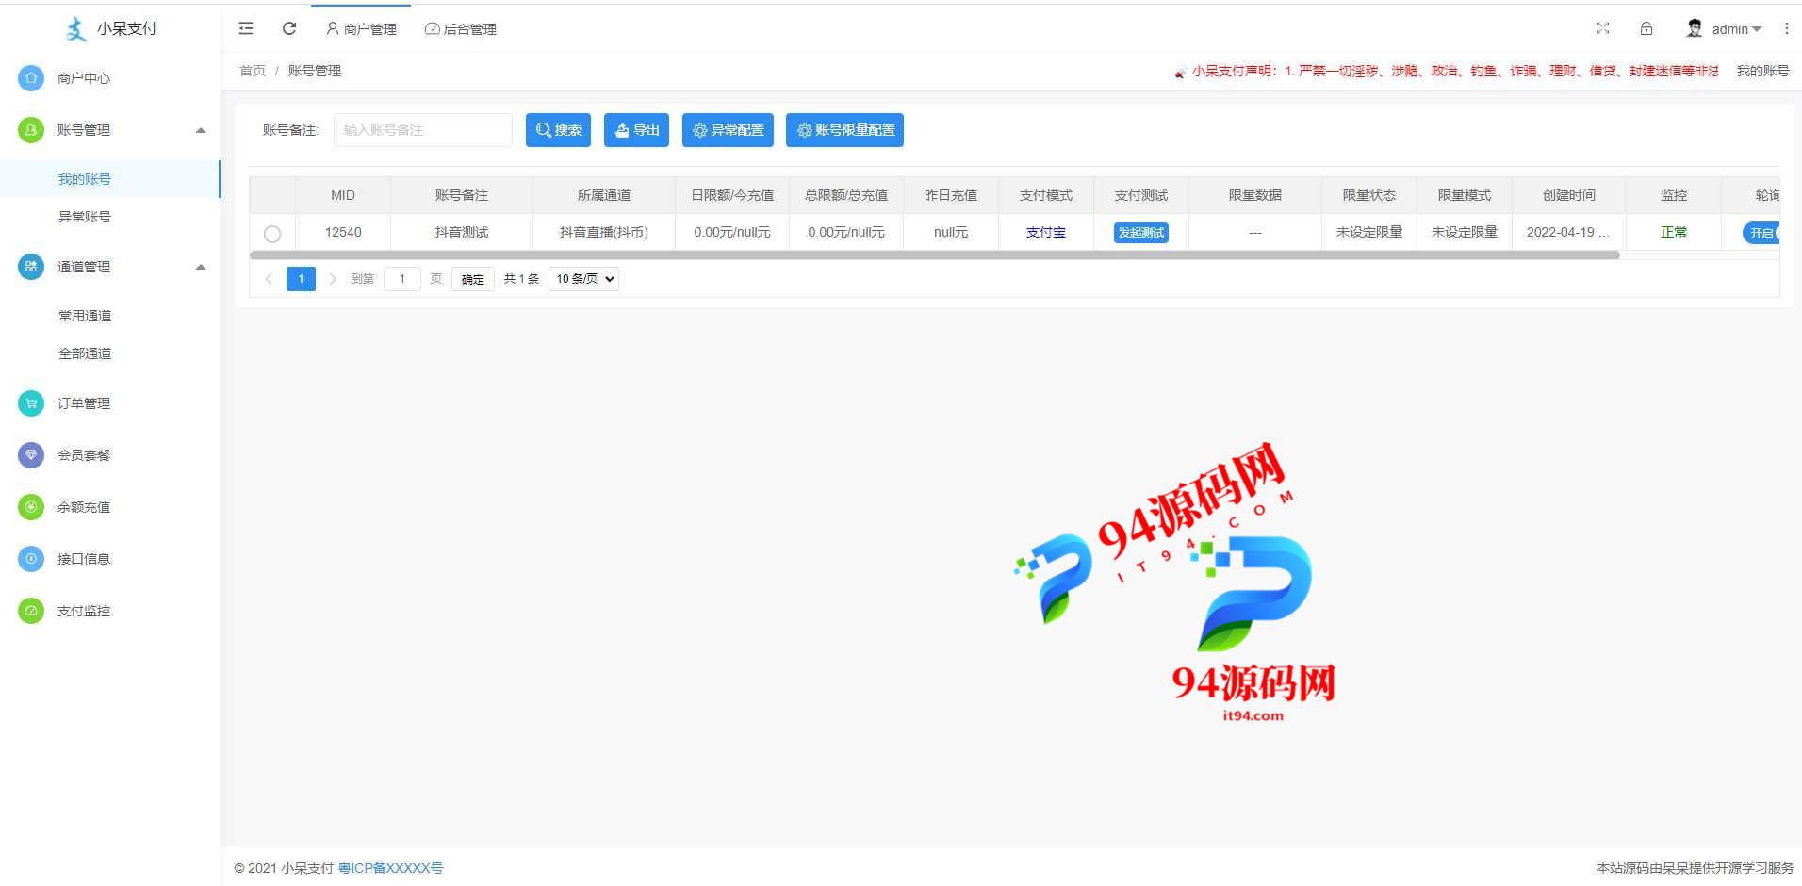The width and height of the screenshot is (1802, 886).
Task: Click the 接口信息 icon
Action: pyautogui.click(x=31, y=559)
